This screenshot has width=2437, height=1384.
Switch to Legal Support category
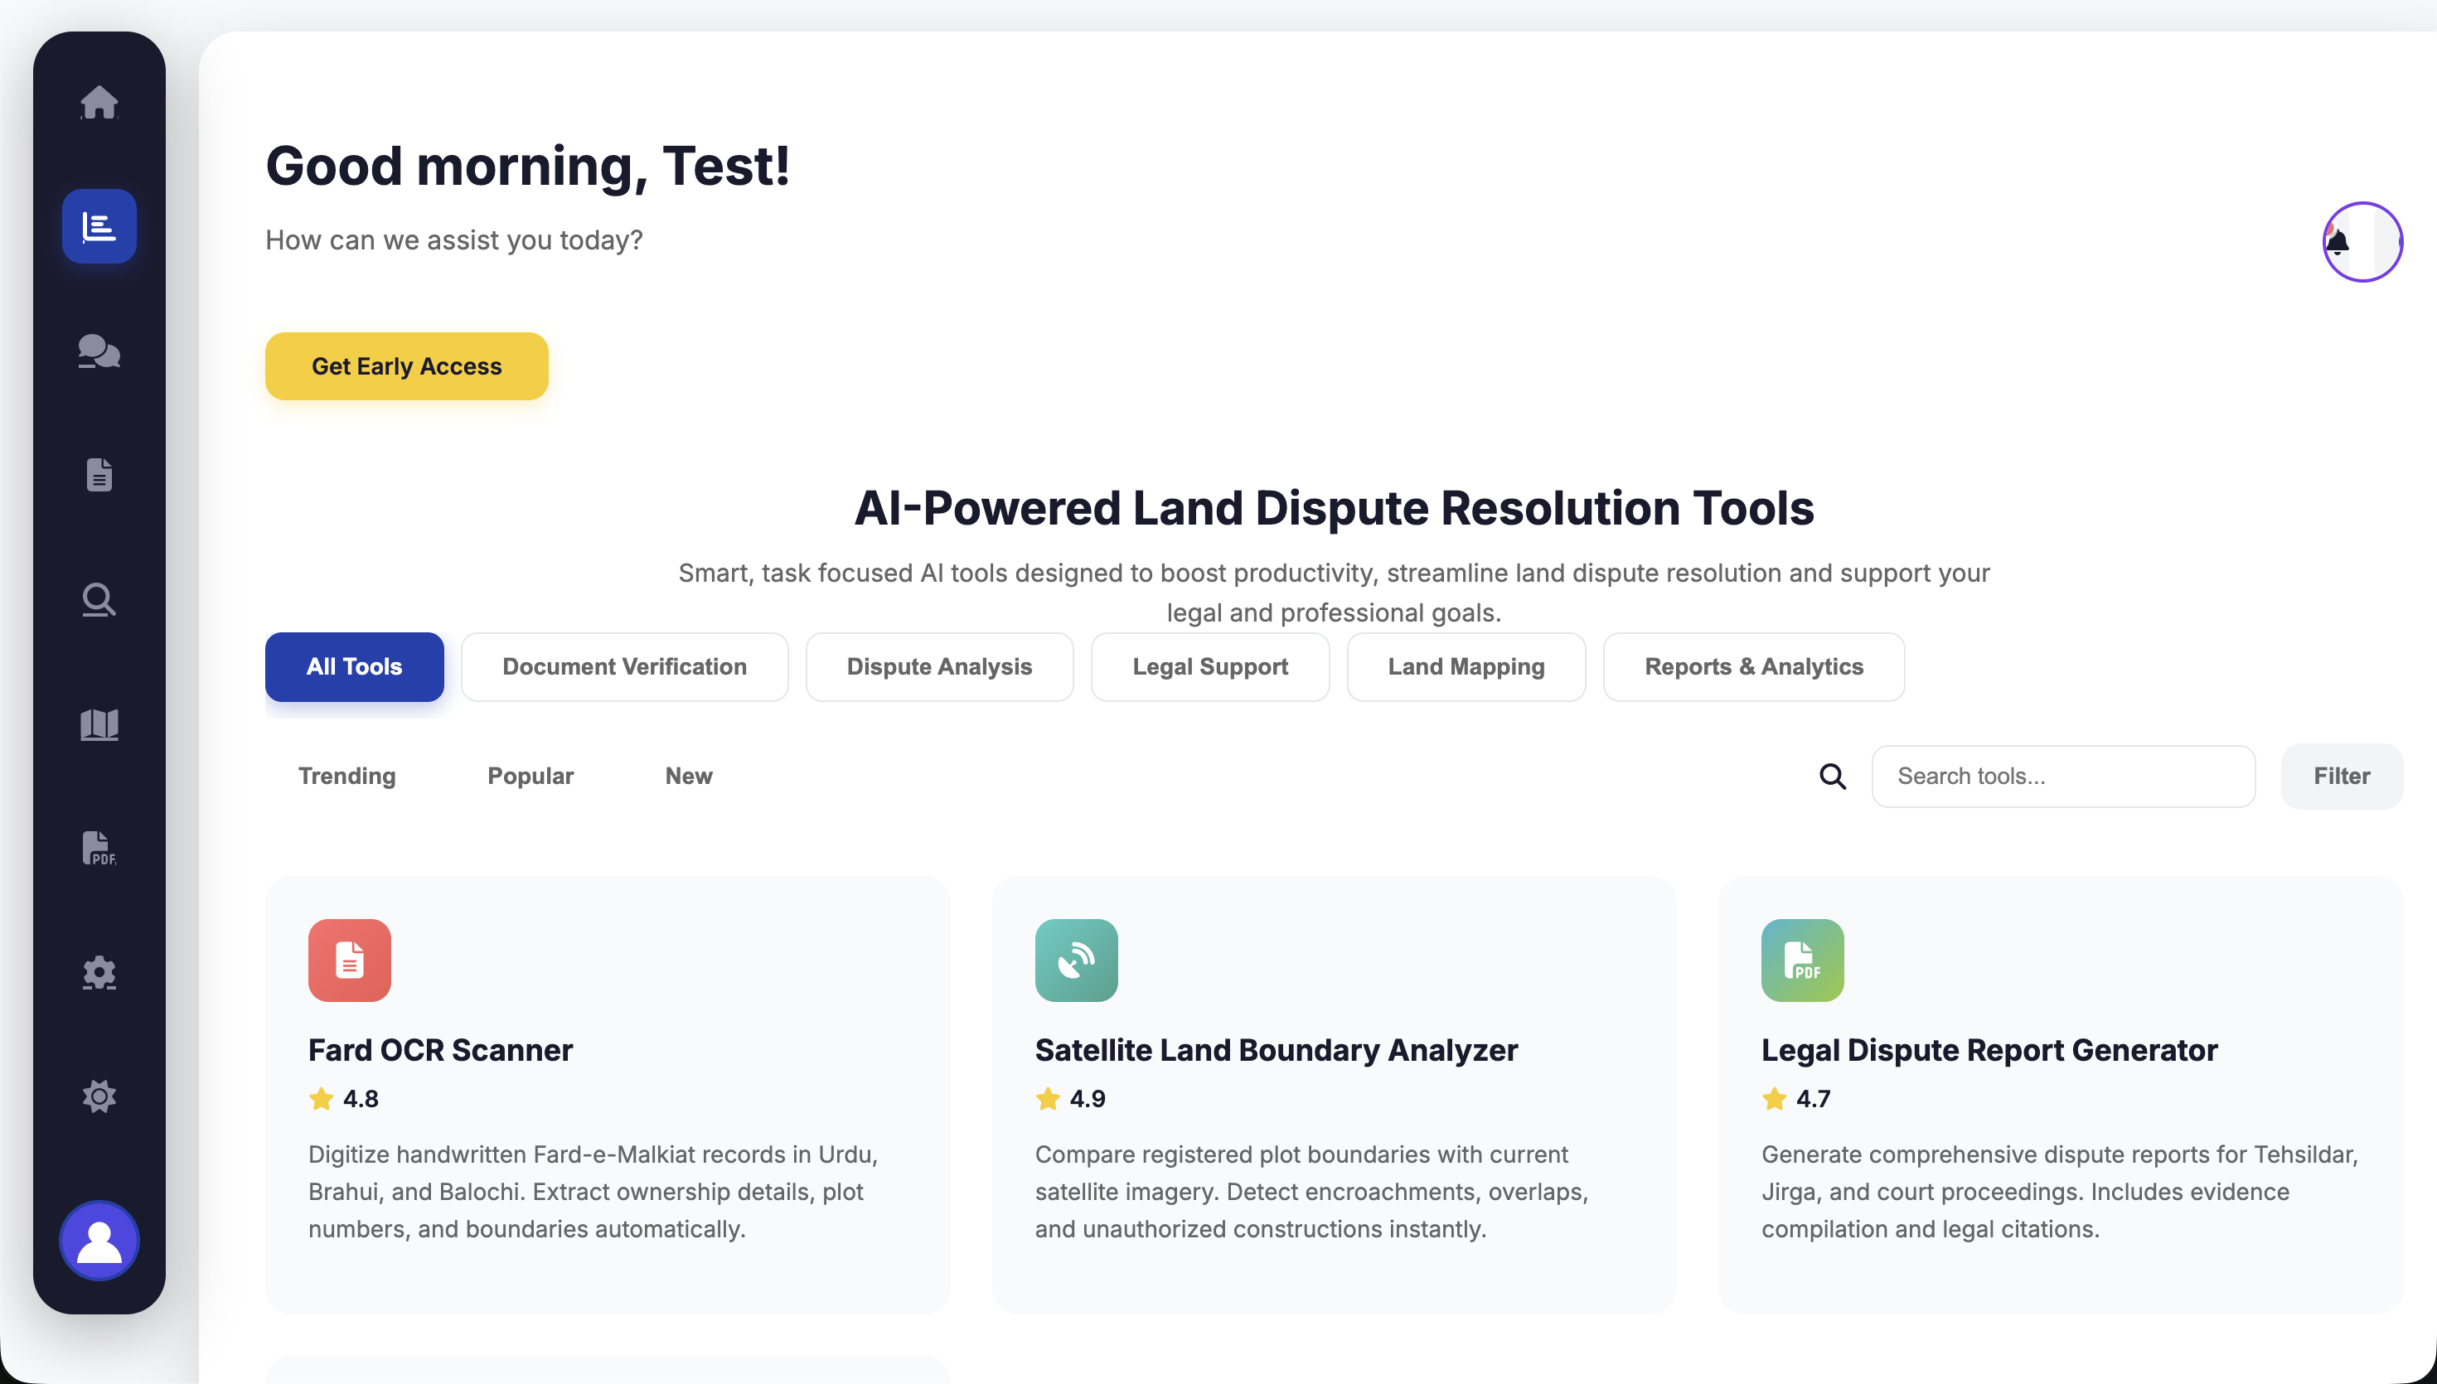click(1210, 667)
